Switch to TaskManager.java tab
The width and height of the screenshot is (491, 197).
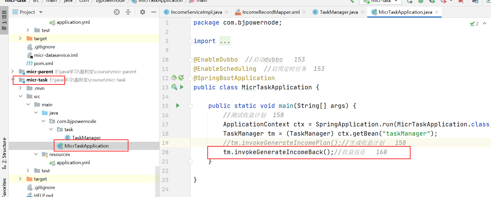point(339,12)
